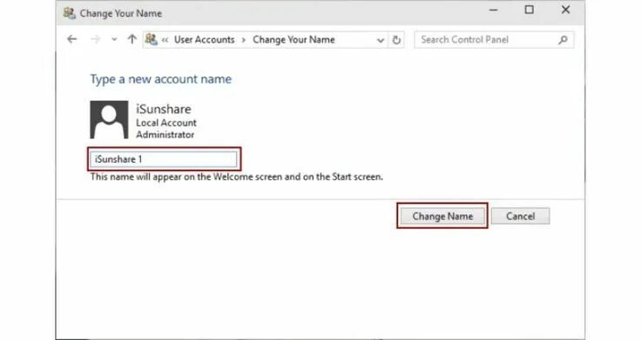Open the hidden breadcrumb chevrons in address bar
Viewport: 641px width, 340px height.
(165, 40)
